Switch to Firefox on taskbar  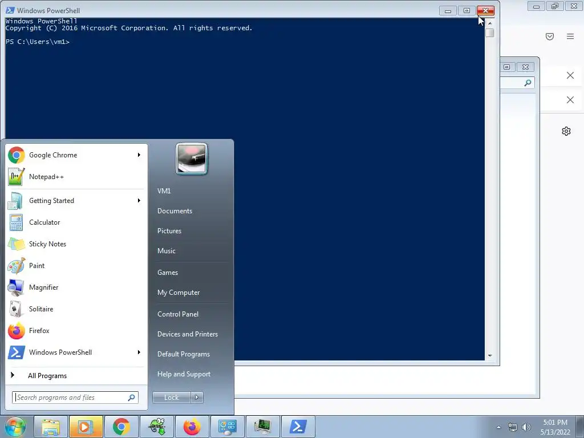[x=192, y=427]
